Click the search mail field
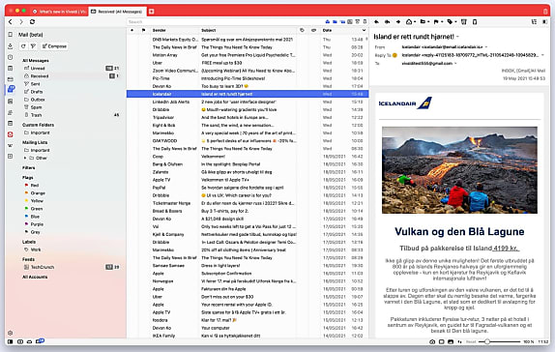This screenshot has width=555, height=352. pyautogui.click(x=224, y=22)
